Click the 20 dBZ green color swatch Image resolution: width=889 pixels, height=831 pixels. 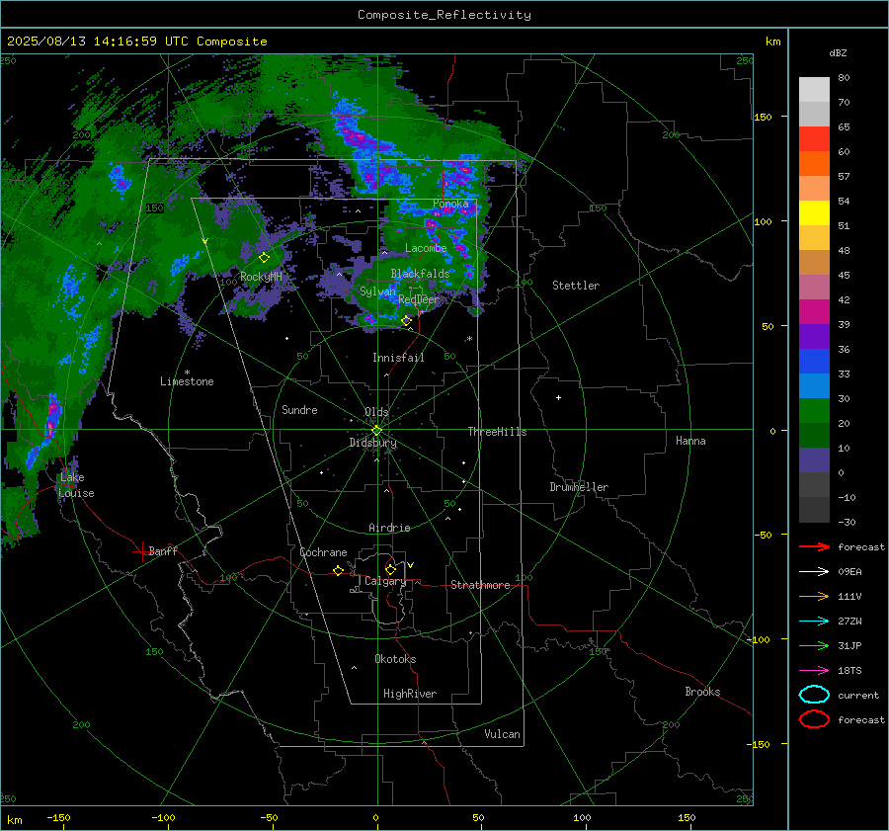[x=814, y=410]
